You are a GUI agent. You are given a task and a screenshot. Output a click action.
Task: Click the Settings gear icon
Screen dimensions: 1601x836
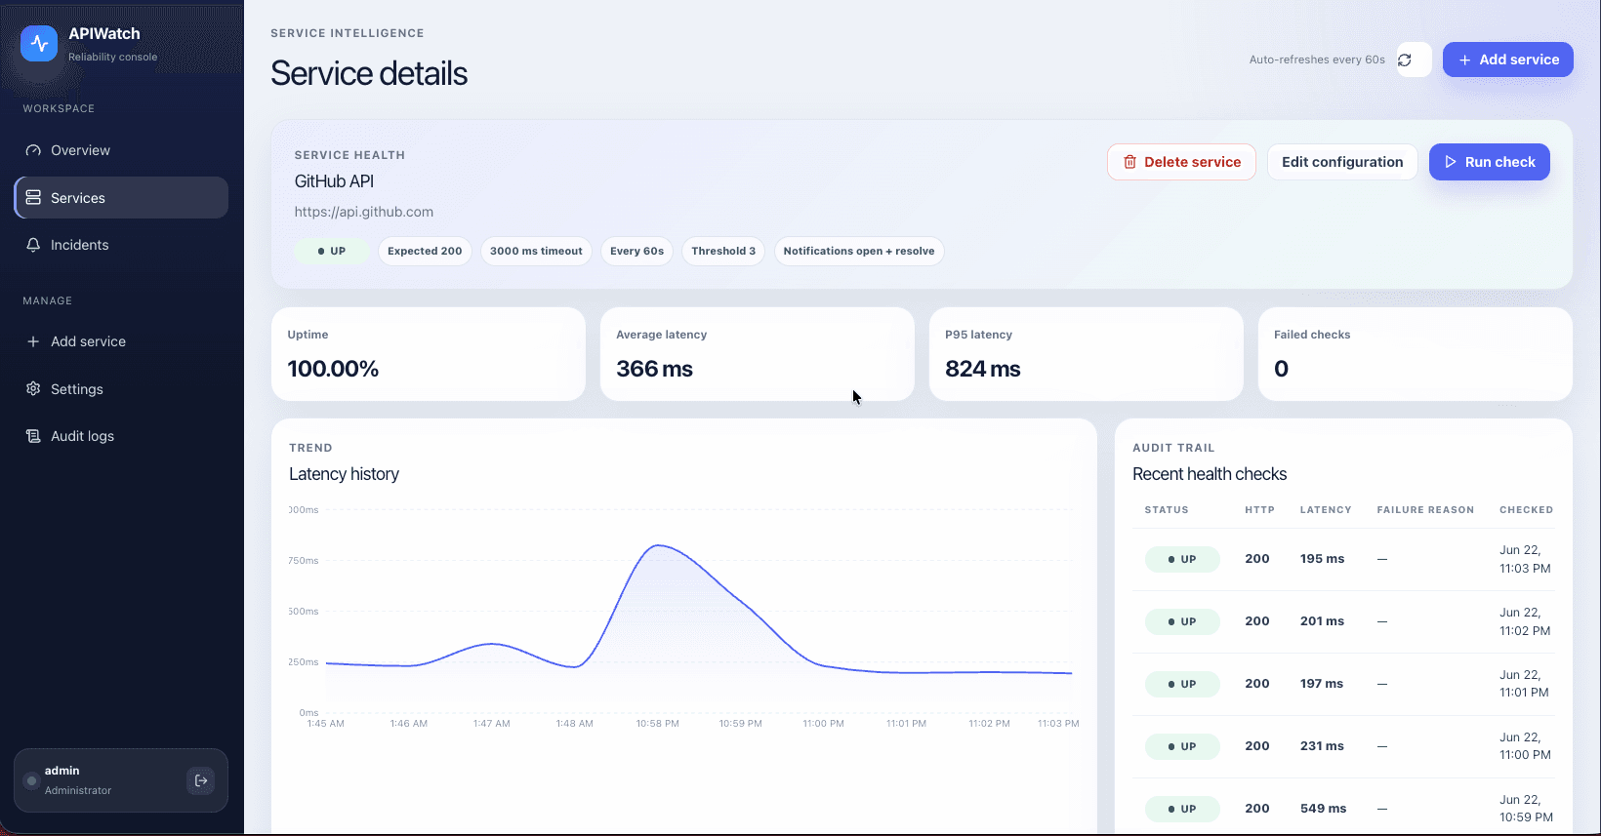click(33, 389)
